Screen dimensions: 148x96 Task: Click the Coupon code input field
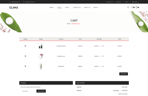coord(29,91)
